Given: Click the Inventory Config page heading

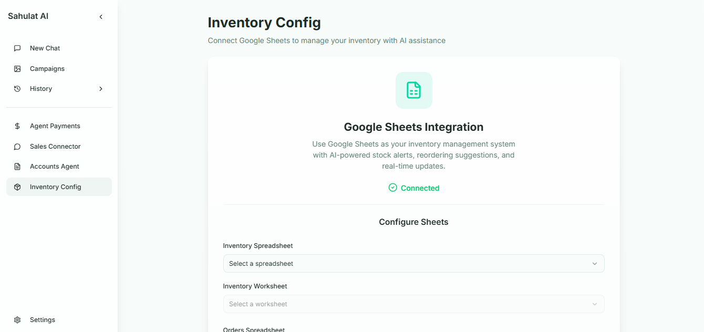Looking at the screenshot, I should tap(264, 23).
